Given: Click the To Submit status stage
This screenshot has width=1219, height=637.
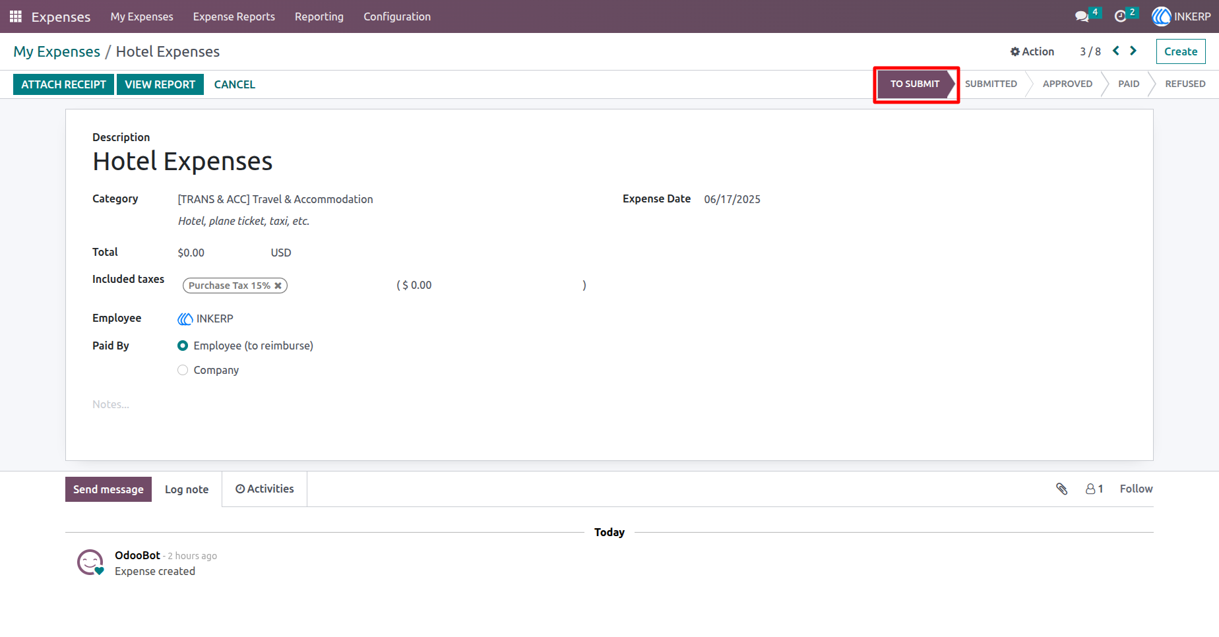Looking at the screenshot, I should coord(915,84).
